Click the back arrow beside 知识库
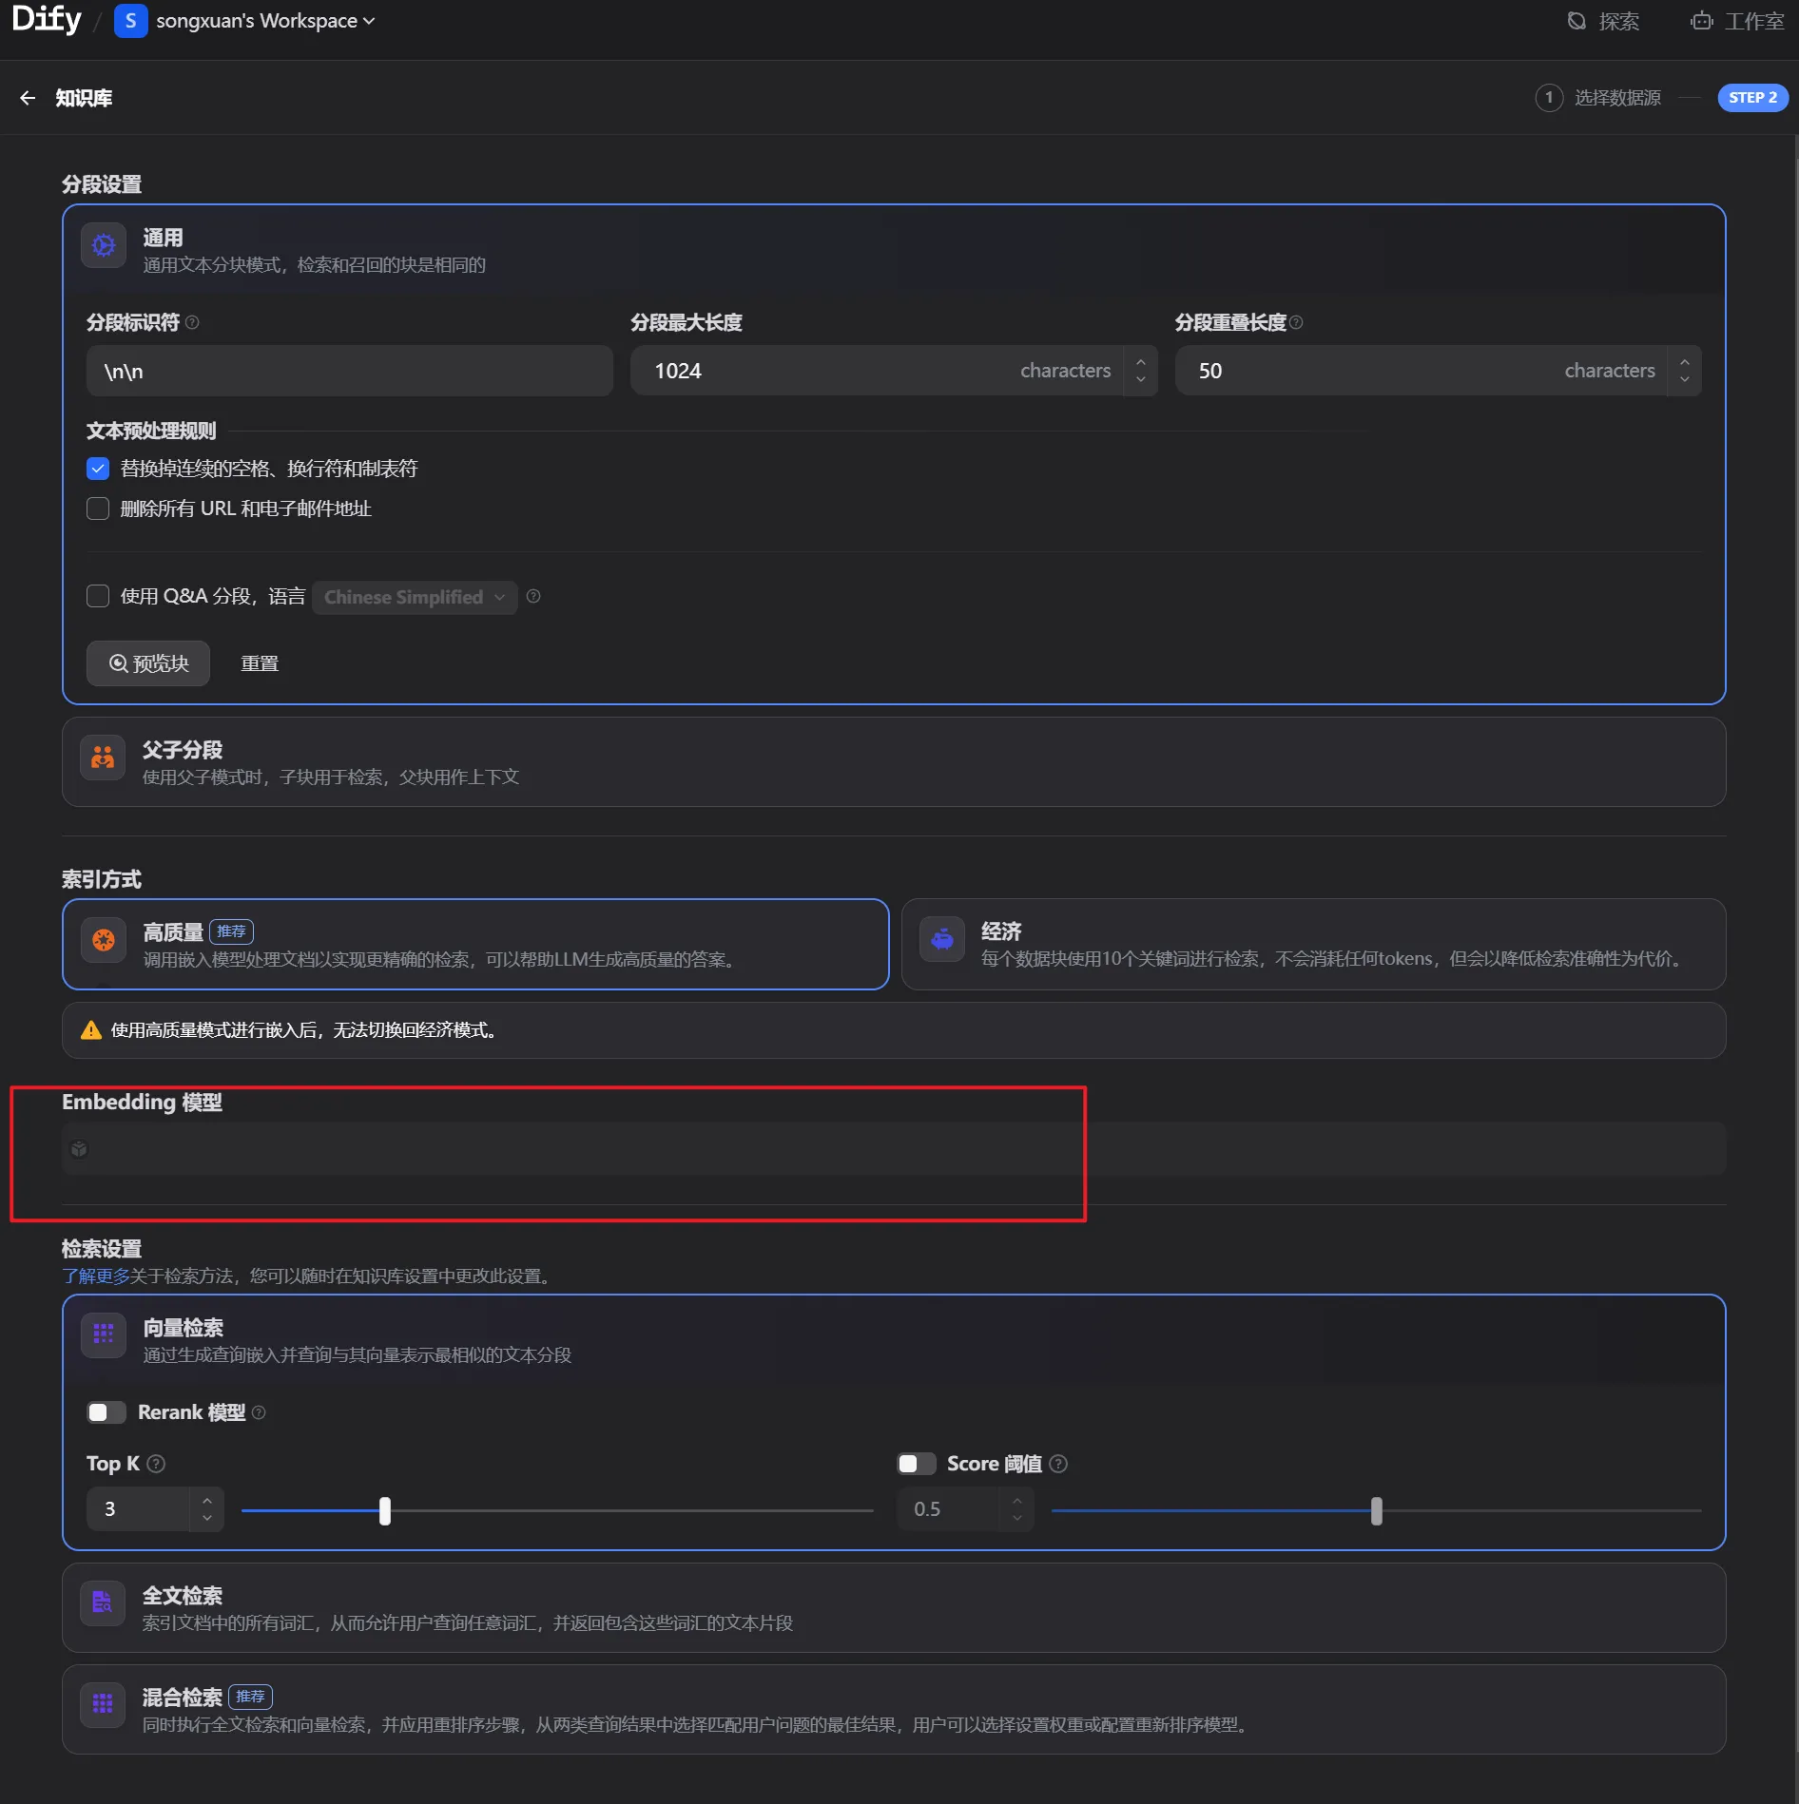This screenshot has height=1804, width=1799. (x=28, y=98)
